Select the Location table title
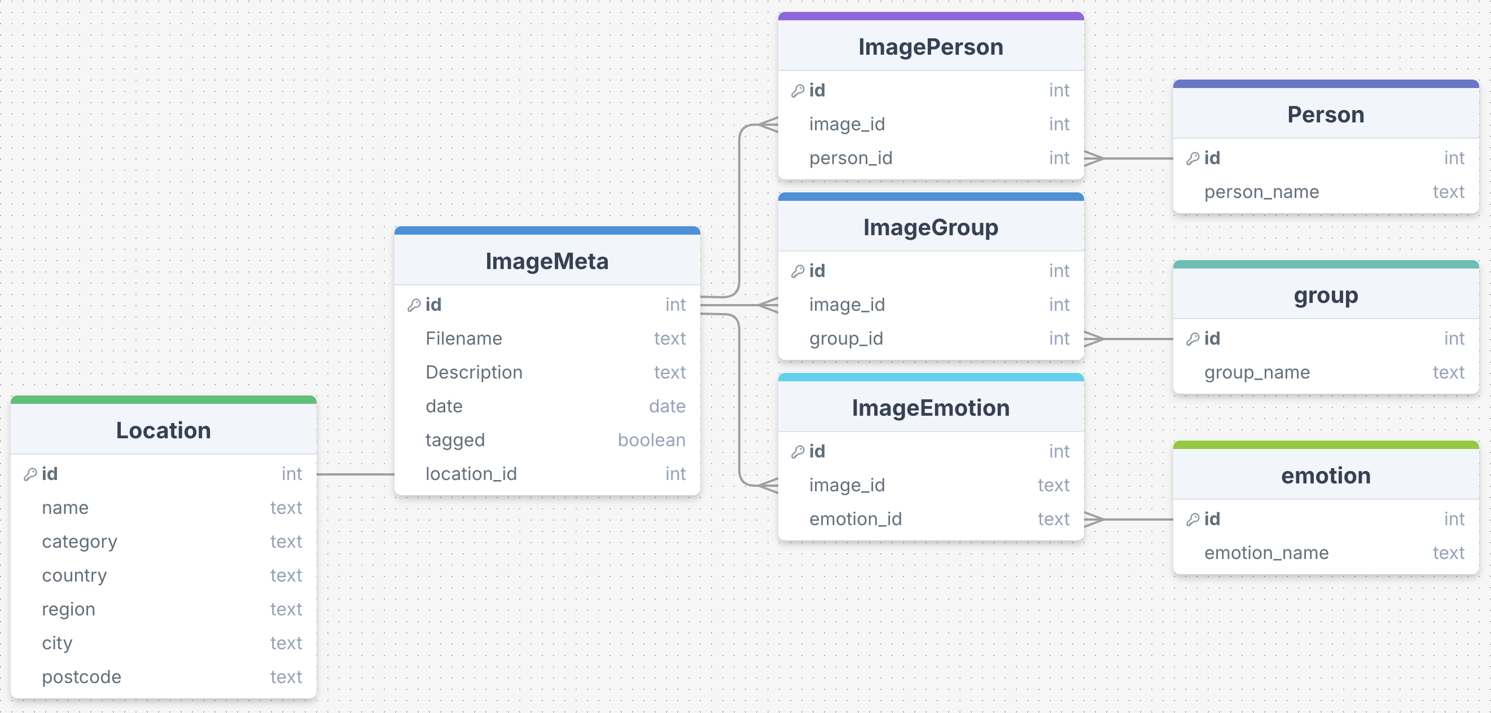Image resolution: width=1491 pixels, height=713 pixels. click(x=163, y=430)
